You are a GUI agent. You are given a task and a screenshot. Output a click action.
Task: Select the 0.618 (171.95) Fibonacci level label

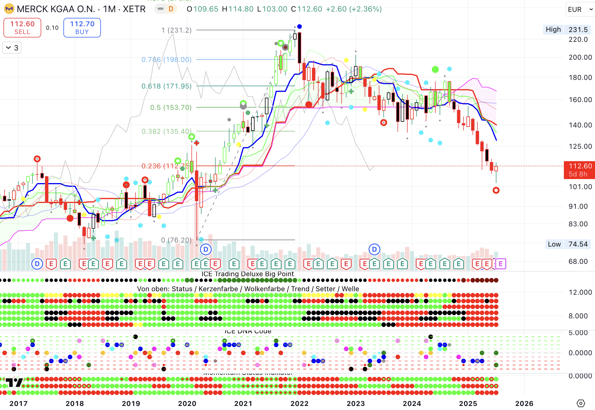(166, 86)
